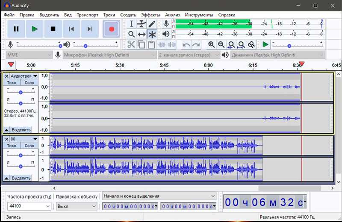The height and width of the screenshot is (222, 342).
Task: Toggle Тихо on the 00 track
Action: (12, 146)
